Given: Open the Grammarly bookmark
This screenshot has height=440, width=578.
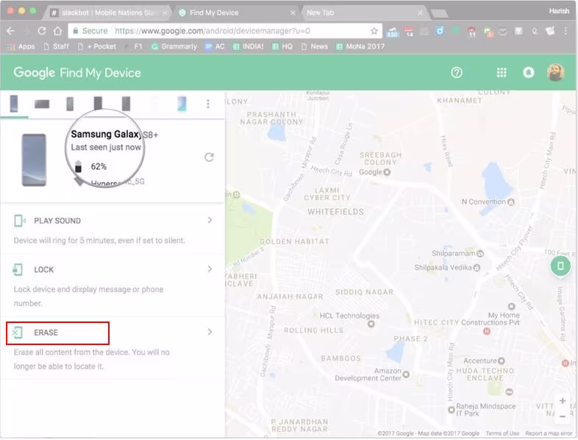Looking at the screenshot, I should click(x=174, y=46).
